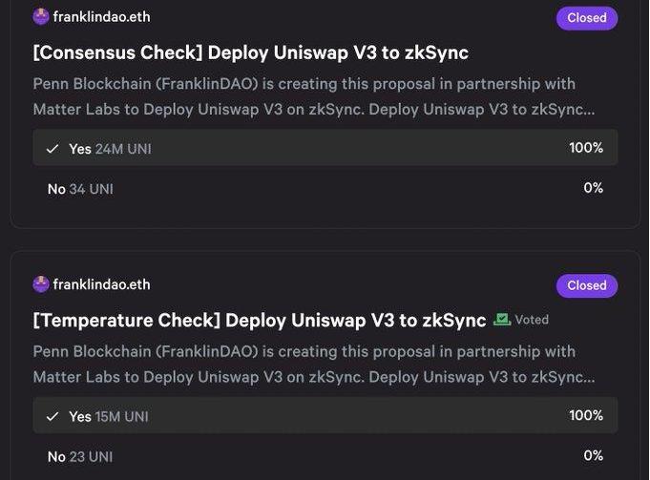Select the No 34 UNI result row
Image resolution: width=650 pixels, height=480 pixels.
[x=325, y=189]
